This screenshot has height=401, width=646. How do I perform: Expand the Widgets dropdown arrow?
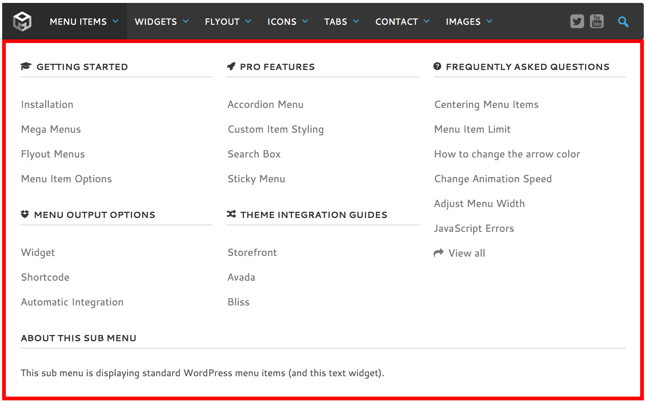click(186, 22)
